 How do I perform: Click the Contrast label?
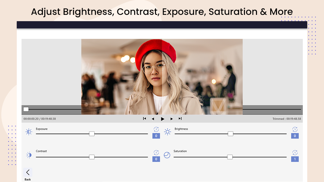click(41, 151)
